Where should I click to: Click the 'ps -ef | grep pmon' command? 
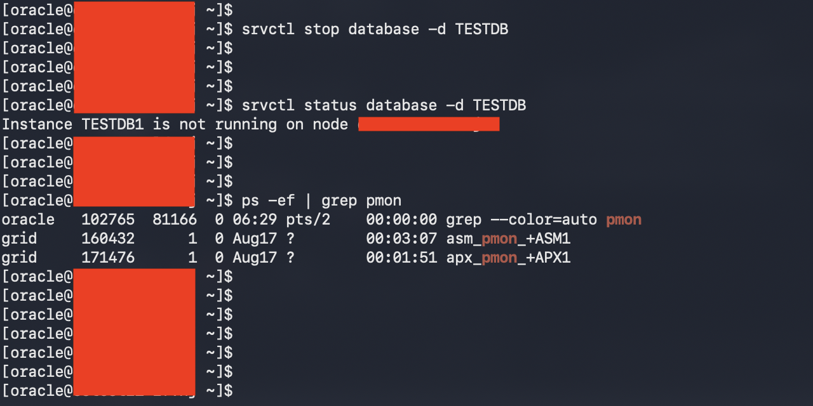(x=321, y=200)
